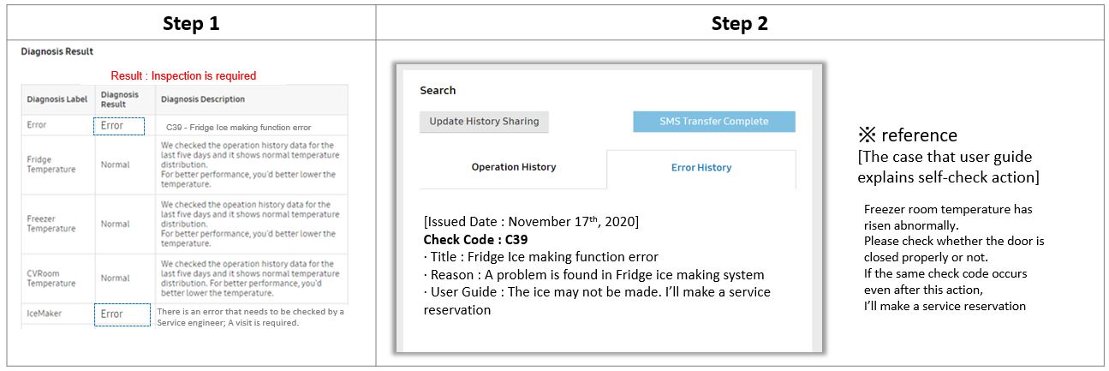Screen dimensions: 1109x371
Task: Switch to the Operation History tab
Action: pyautogui.click(x=513, y=167)
